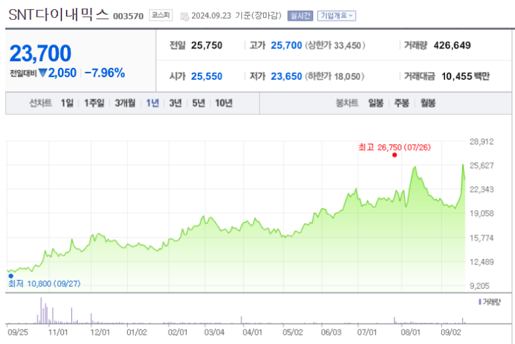Switch to 주봉 candle chart
Image resolution: width=515 pixels, height=344 pixels.
[x=402, y=103]
